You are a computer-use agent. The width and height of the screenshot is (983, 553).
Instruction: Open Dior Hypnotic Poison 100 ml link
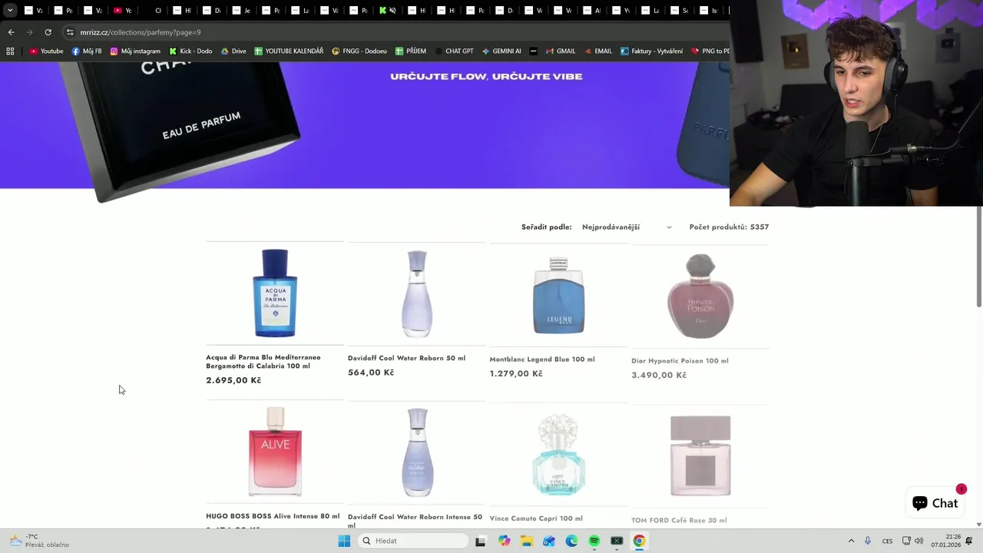tap(680, 360)
